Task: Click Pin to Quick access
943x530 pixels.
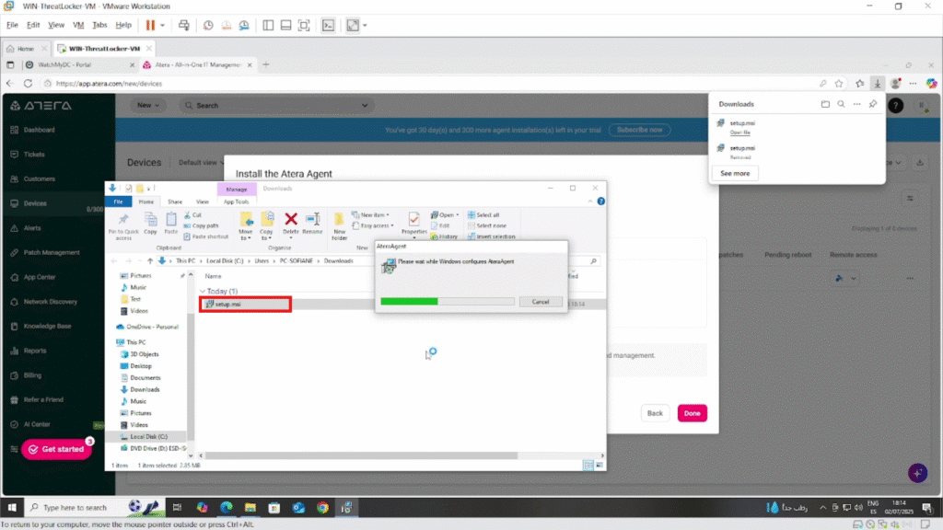Action: 123,226
